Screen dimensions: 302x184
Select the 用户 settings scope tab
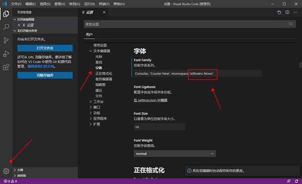click(89, 35)
